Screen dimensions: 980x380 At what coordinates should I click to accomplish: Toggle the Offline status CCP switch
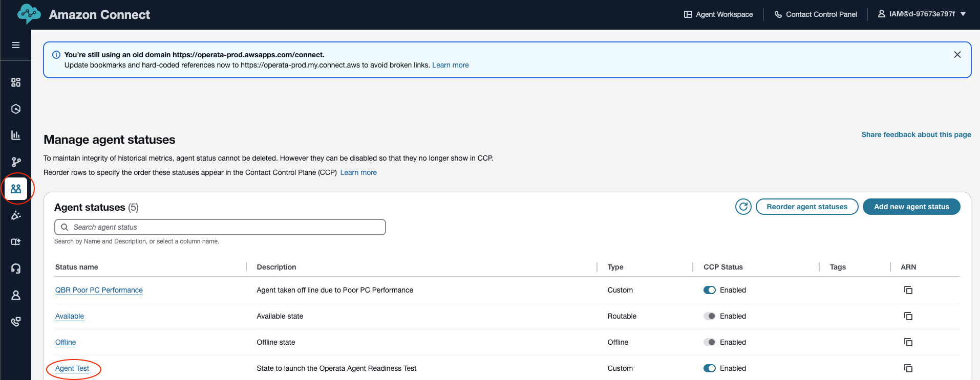coord(710,342)
